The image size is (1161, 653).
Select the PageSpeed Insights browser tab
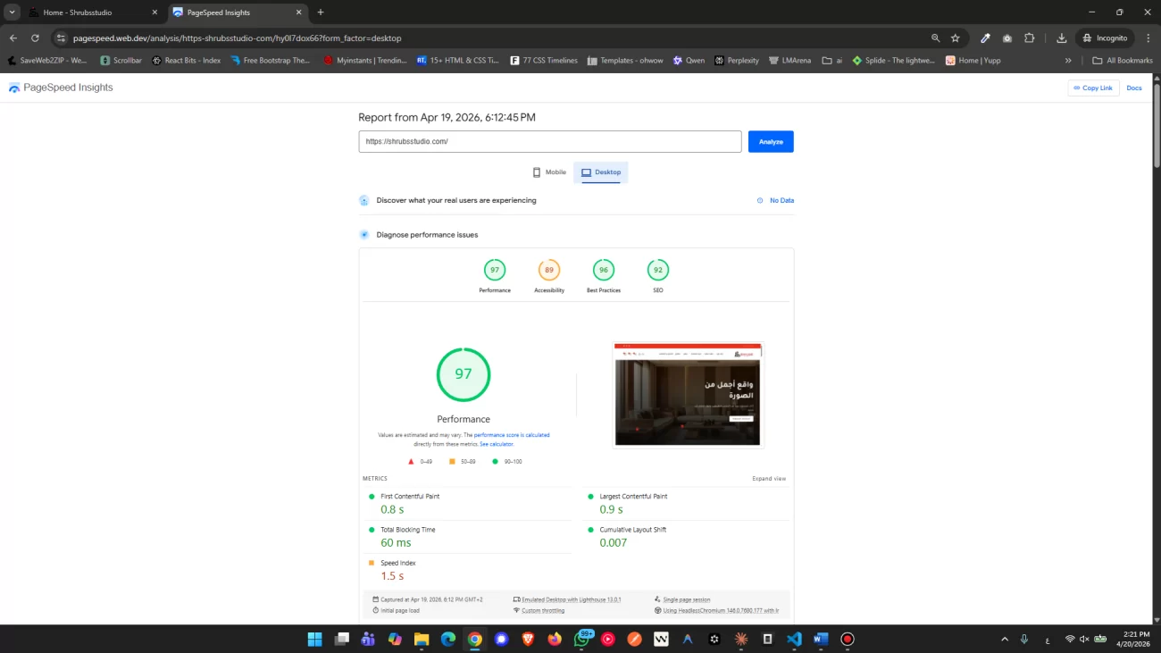pos(236,13)
